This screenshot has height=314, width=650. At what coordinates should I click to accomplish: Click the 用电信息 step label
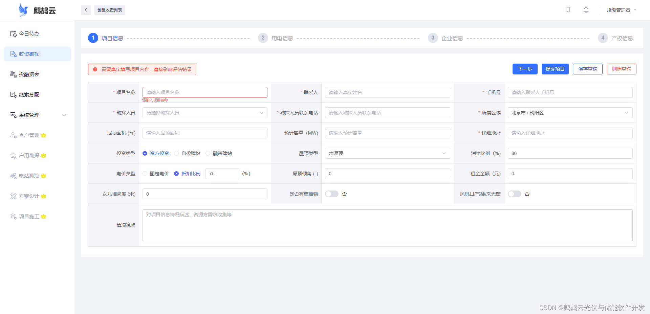point(282,38)
